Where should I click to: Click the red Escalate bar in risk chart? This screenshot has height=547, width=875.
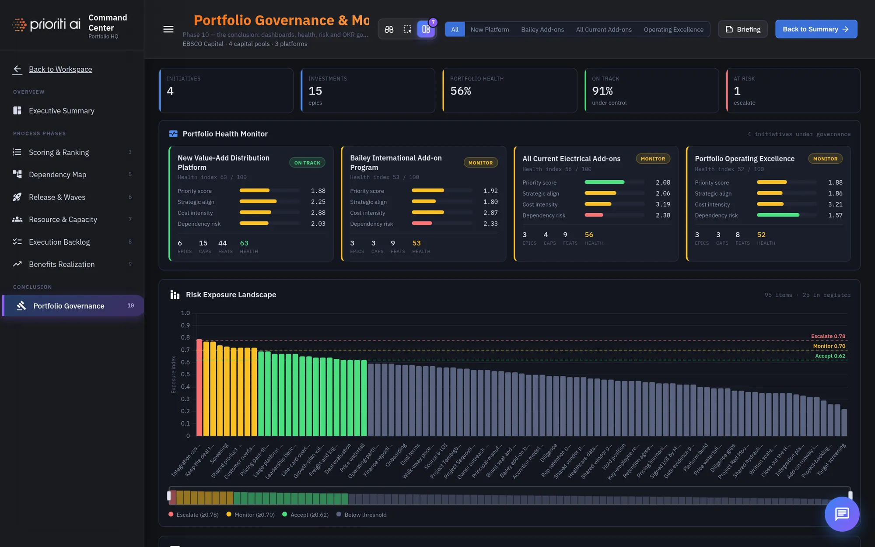(199, 387)
